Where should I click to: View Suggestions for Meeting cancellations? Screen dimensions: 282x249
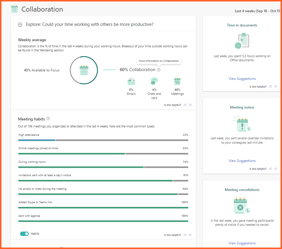pyautogui.click(x=242, y=243)
